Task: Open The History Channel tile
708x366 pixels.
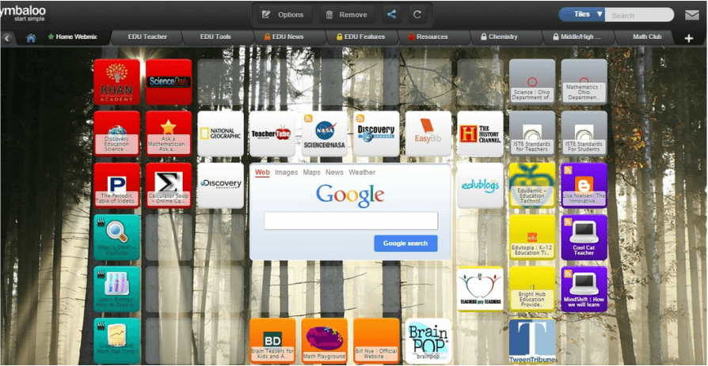Action: (480, 134)
